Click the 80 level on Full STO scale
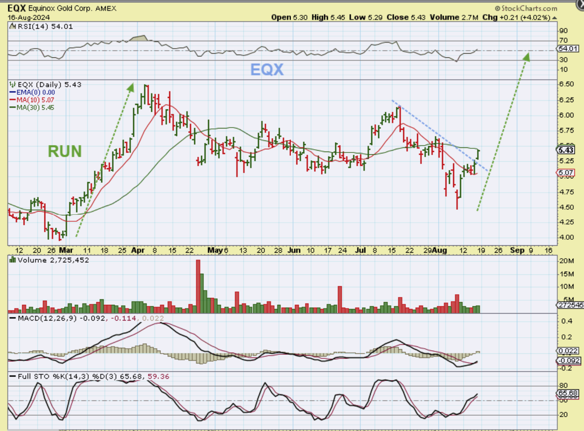This screenshot has height=431, width=584. (x=564, y=385)
